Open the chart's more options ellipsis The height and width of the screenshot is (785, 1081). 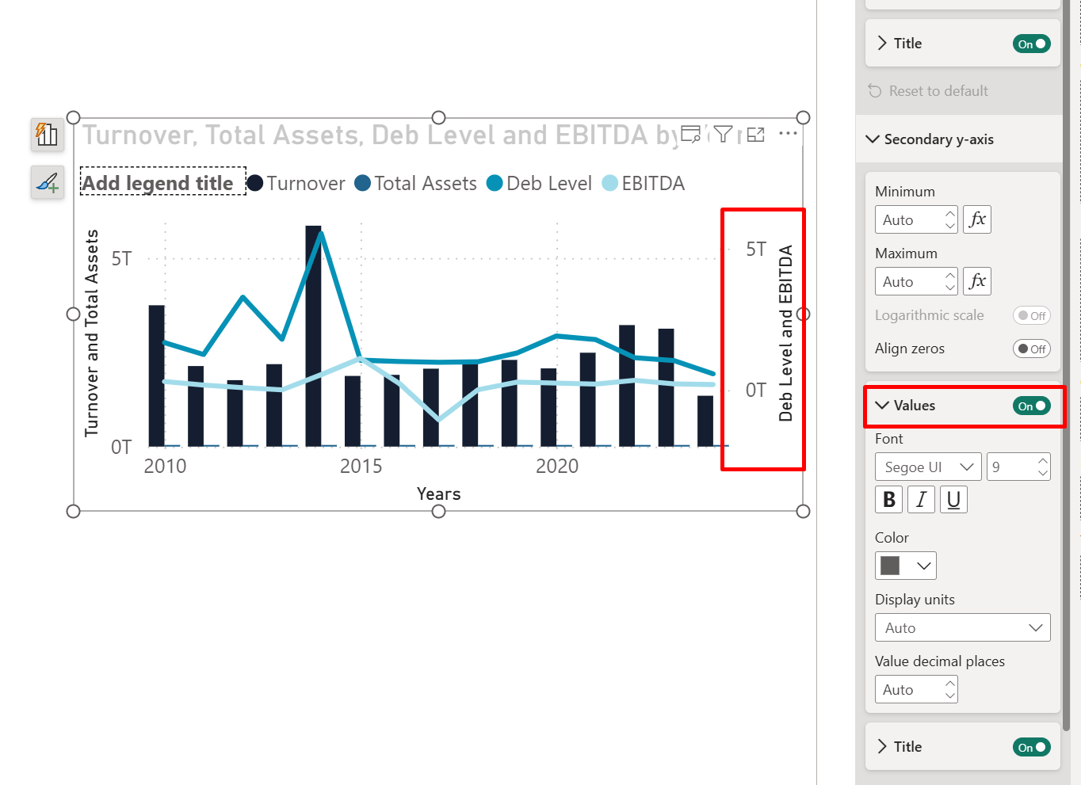(x=788, y=134)
